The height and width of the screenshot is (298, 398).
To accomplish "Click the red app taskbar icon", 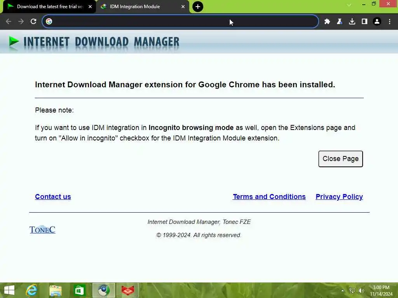I will click(128, 290).
